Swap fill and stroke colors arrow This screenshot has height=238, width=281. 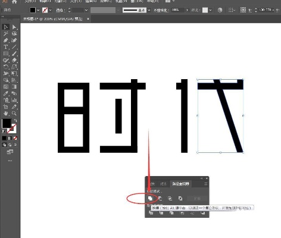15,120
